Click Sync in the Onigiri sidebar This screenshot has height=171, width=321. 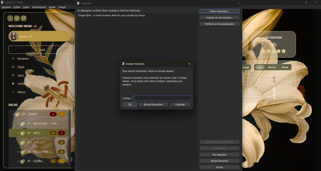point(21,75)
